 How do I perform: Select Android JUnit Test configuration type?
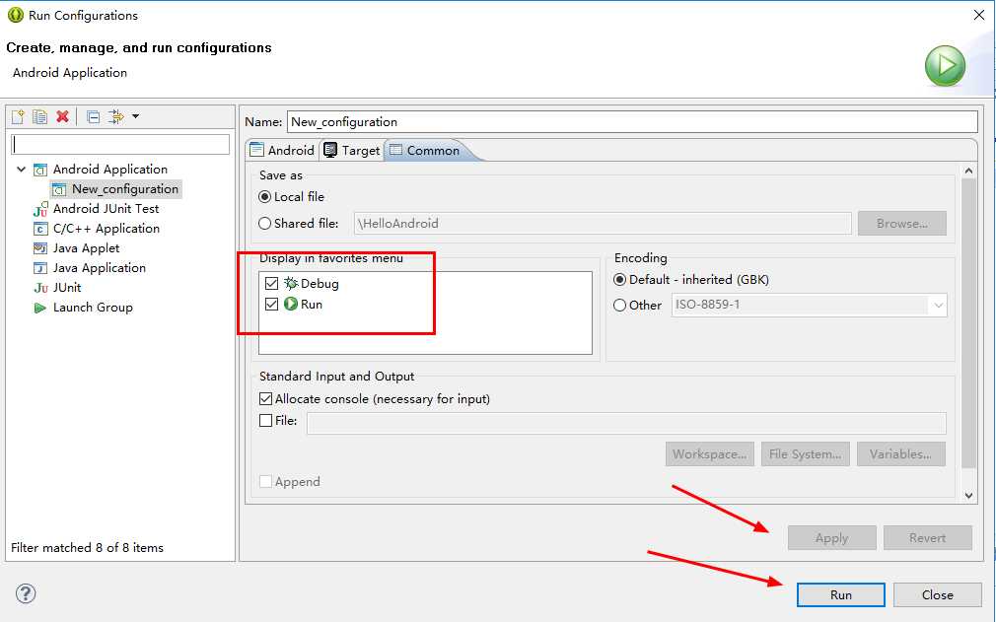106,209
